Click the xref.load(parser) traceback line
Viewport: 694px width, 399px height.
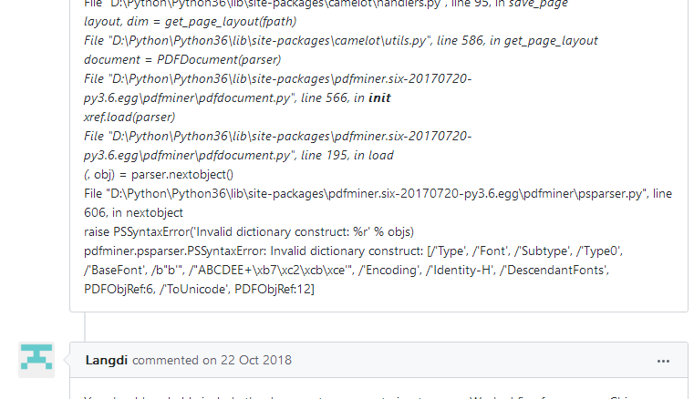[x=129, y=117]
